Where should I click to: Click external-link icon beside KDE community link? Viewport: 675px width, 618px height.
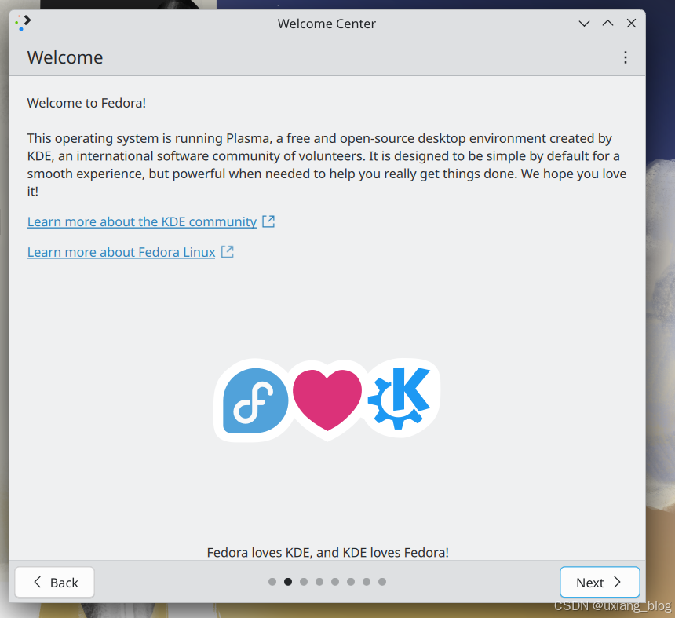coord(268,221)
